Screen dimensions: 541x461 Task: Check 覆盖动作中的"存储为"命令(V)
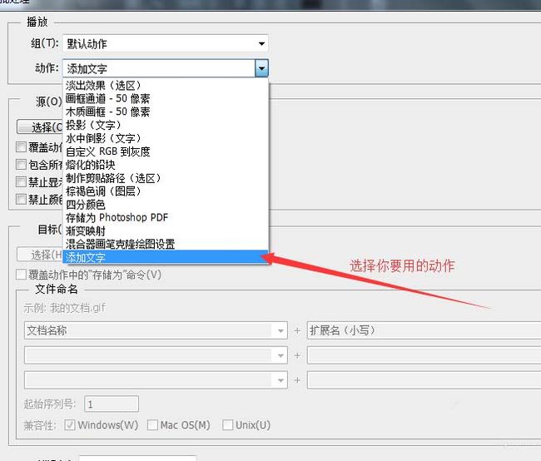pos(21,275)
